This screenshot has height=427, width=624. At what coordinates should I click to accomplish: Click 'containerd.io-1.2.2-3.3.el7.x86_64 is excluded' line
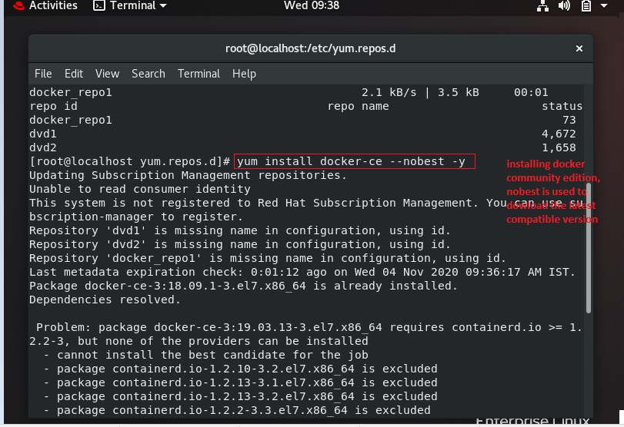[237, 410]
